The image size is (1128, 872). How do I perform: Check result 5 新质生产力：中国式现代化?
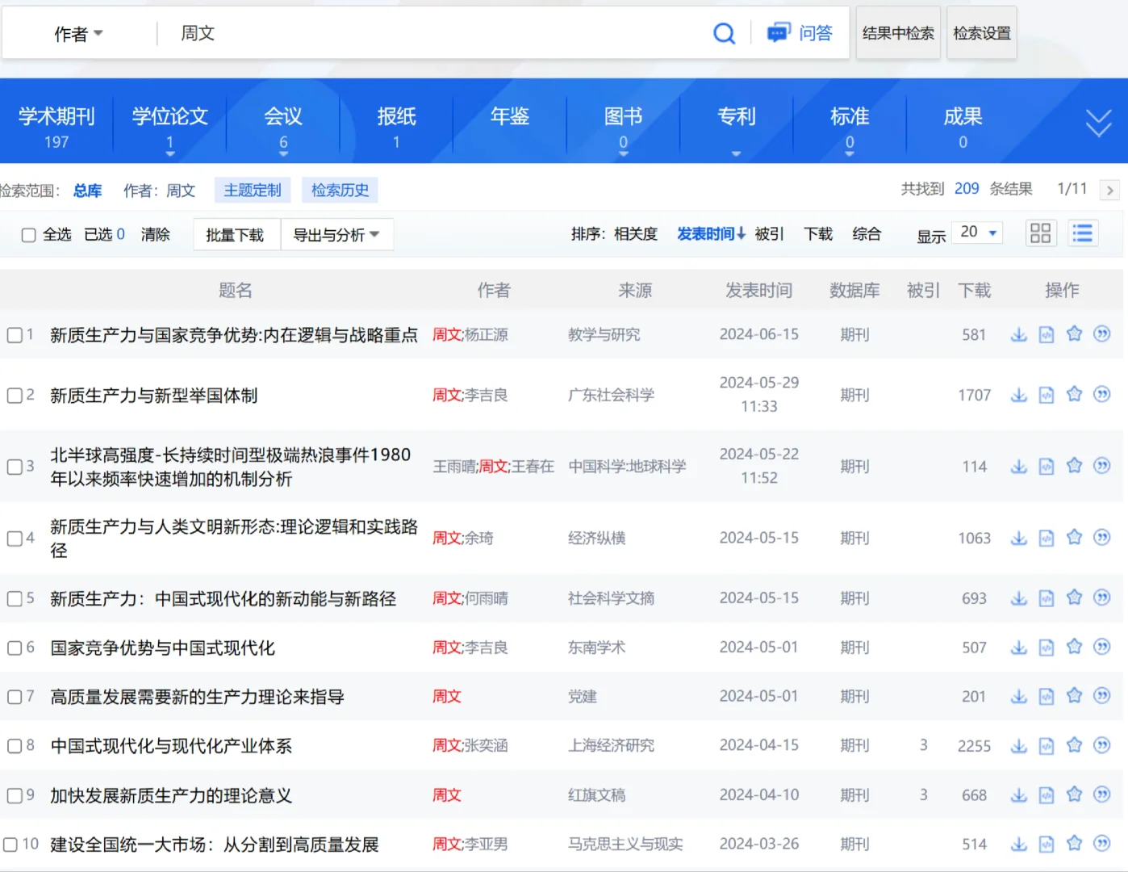[x=15, y=599]
